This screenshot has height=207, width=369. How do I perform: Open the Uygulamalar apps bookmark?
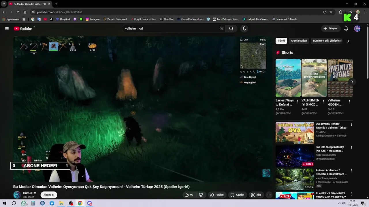coord(11,19)
